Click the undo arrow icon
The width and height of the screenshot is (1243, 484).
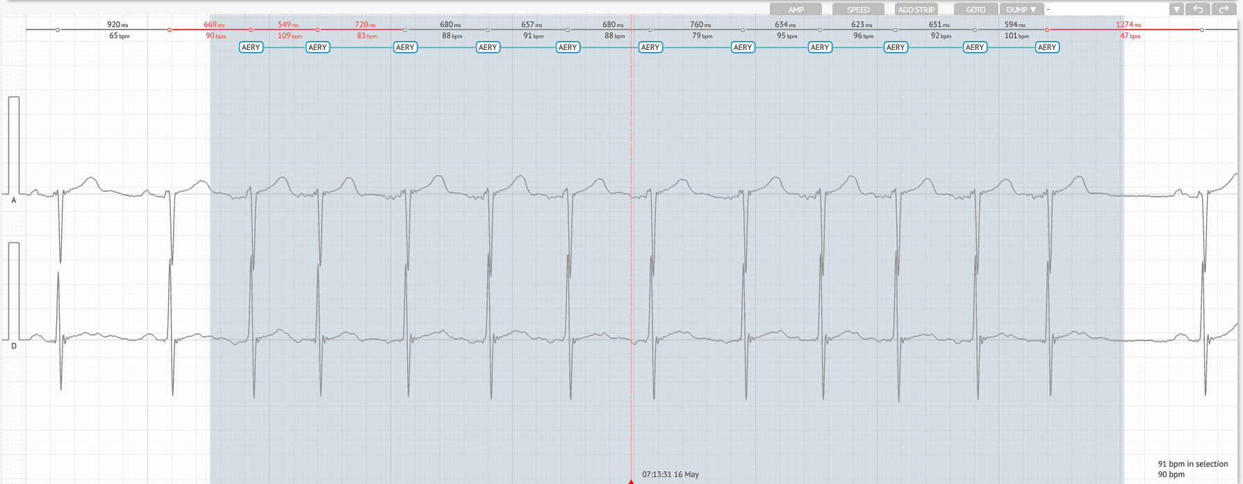tap(1199, 9)
